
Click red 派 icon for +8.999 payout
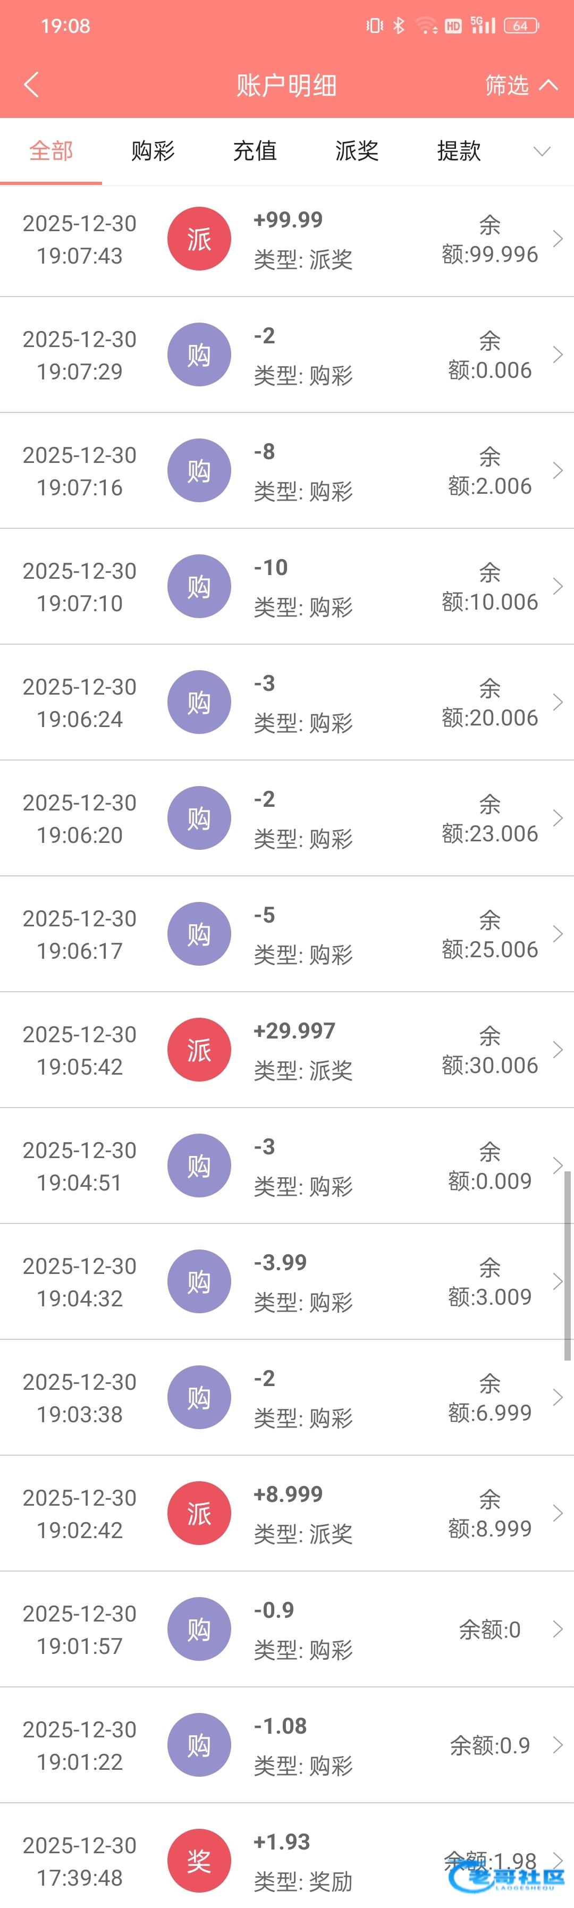tap(198, 1513)
